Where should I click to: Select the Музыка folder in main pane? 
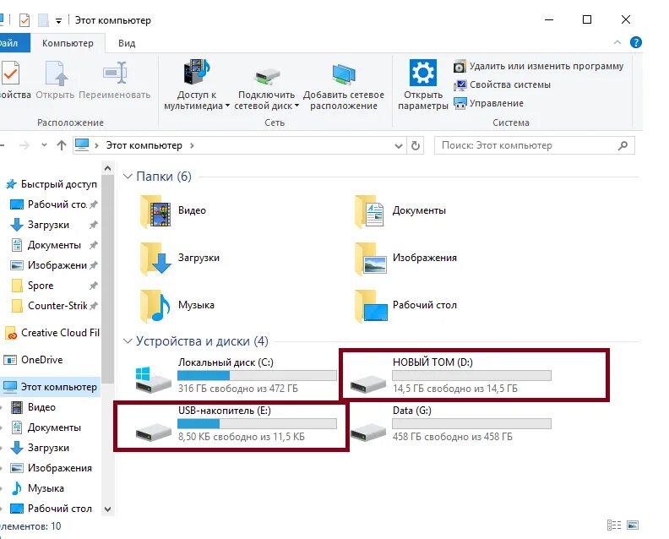pyautogui.click(x=177, y=305)
